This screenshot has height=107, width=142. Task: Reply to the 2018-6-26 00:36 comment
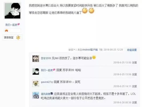[134, 102]
